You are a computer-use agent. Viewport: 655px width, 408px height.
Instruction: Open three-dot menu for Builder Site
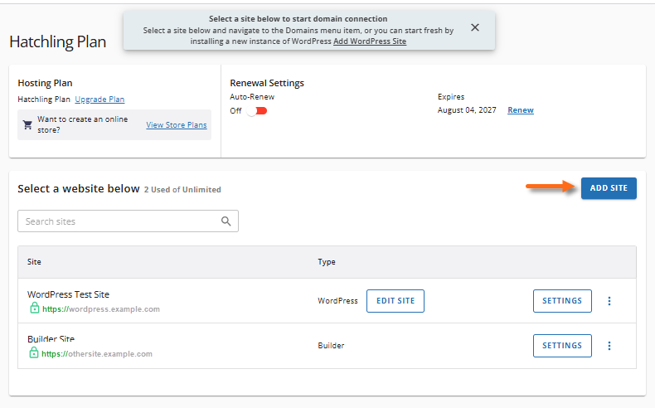tap(609, 346)
